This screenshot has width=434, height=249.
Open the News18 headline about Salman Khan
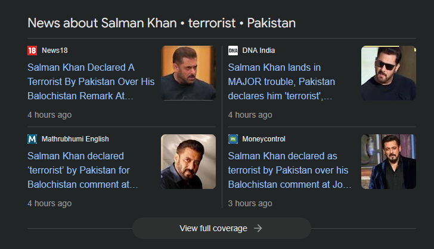91,81
